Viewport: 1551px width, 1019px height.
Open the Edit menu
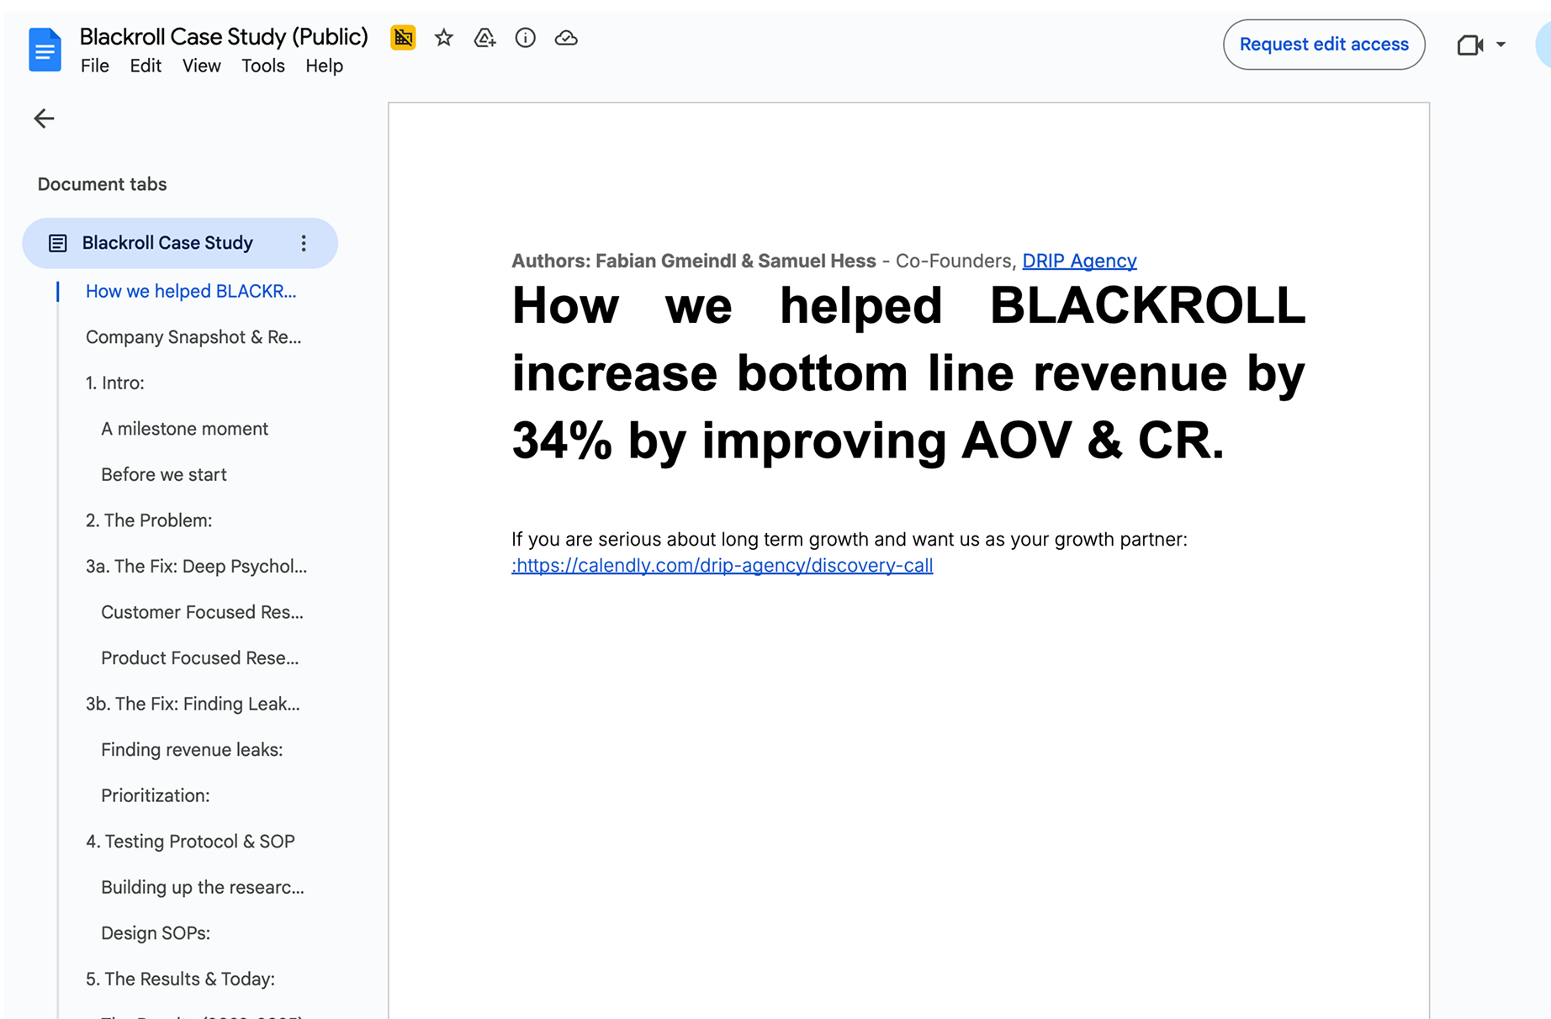click(x=146, y=66)
